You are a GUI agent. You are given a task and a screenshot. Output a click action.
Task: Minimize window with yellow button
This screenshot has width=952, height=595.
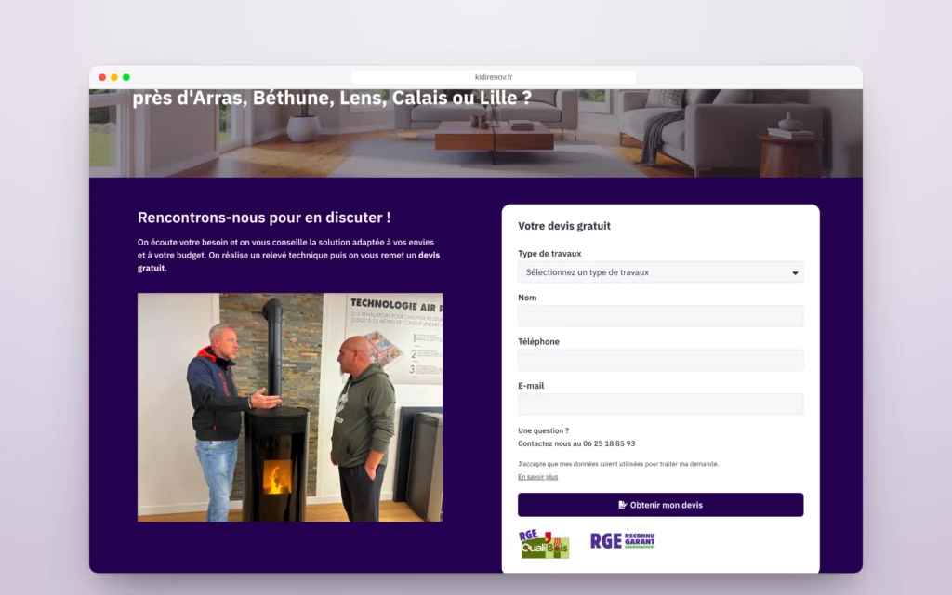point(114,77)
